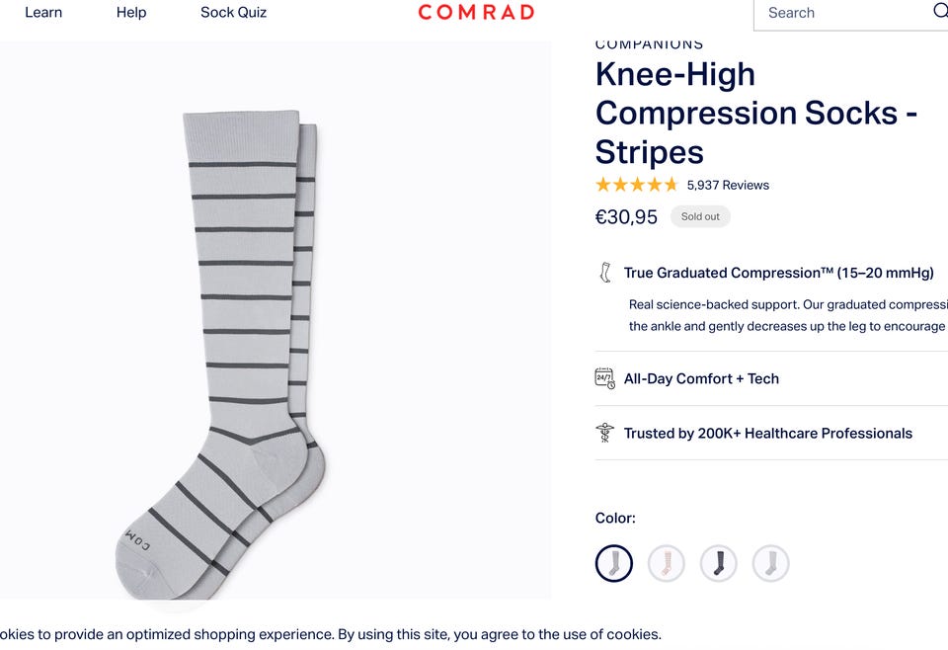Image resolution: width=948 pixels, height=650 pixels.
Task: Select the grey striped color swatch
Action: tap(614, 563)
